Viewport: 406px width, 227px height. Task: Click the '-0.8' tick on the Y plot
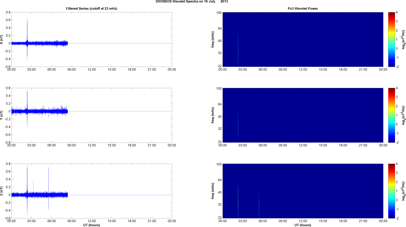point(7,142)
